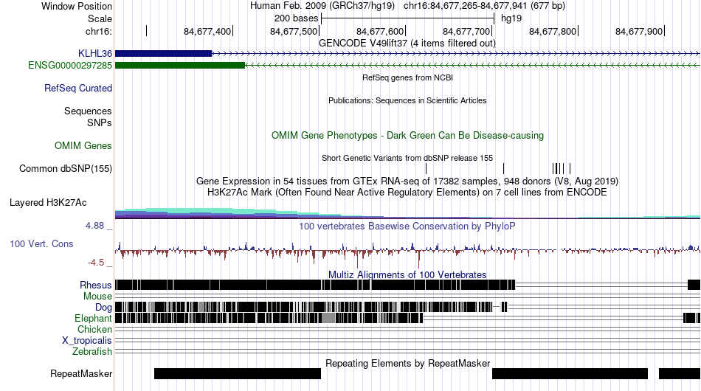Viewport: 701px width, 391px height.
Task: Click the 84,677,900 ruler coordinate
Action: click(639, 31)
